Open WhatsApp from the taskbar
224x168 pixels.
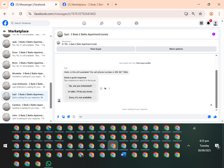tap(48, 164)
